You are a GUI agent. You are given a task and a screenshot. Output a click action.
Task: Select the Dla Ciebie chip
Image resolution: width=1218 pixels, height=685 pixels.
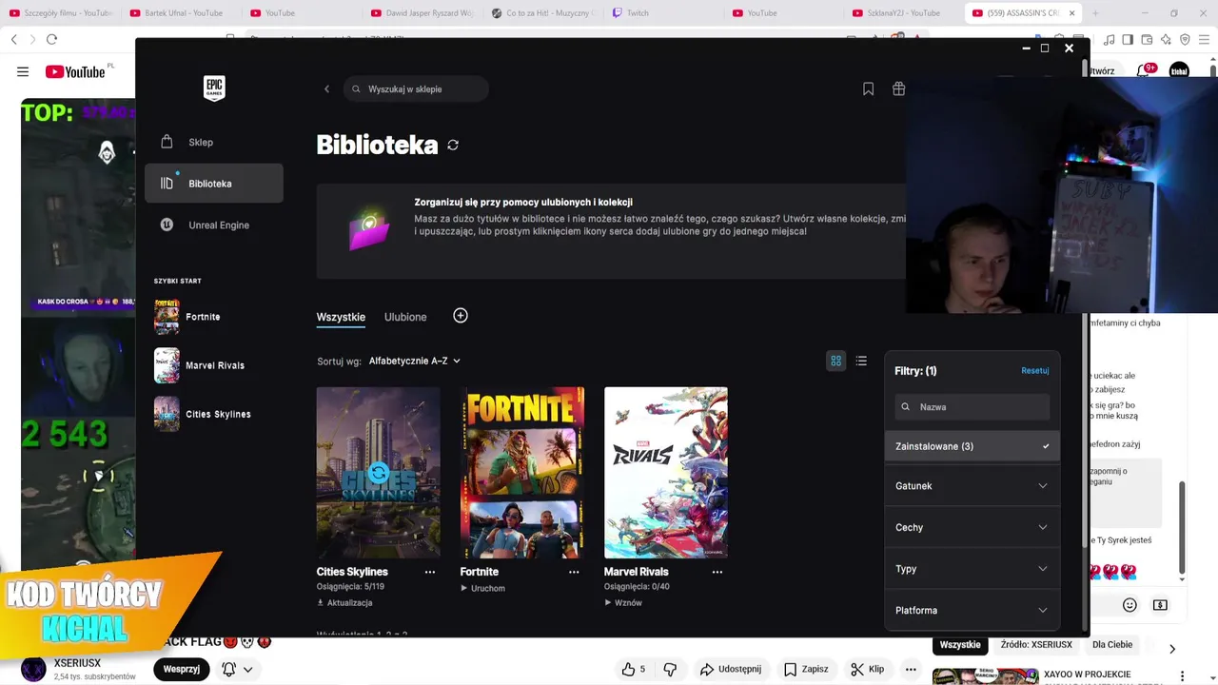pos(1112,644)
